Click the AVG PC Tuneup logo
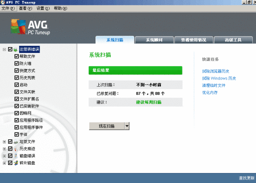The width and height of the screenshot is (256, 183). coord(31,27)
